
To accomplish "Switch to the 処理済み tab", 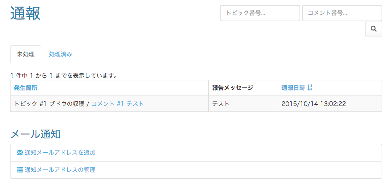I will click(x=61, y=54).
